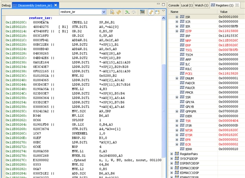This screenshot has height=178, width=245.
Task: Close the Registers (1) tab
Action: [237, 5]
